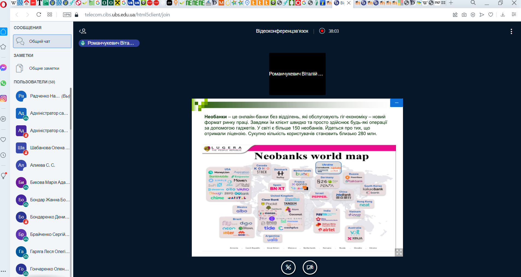Viewport: 521px width, 277px height.
Task: Open Messenger in Opera sidebar
Action: (3, 68)
